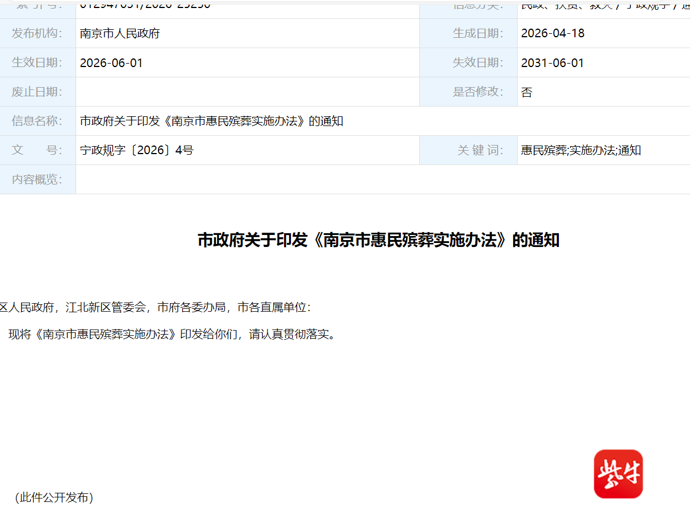
Task: Click the 废止日期 label cell
Action: point(37,92)
